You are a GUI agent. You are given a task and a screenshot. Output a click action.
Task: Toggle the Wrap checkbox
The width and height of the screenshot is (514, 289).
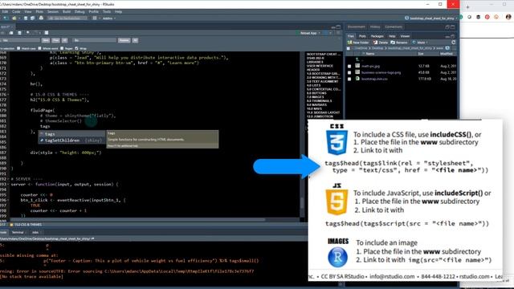[77, 48]
